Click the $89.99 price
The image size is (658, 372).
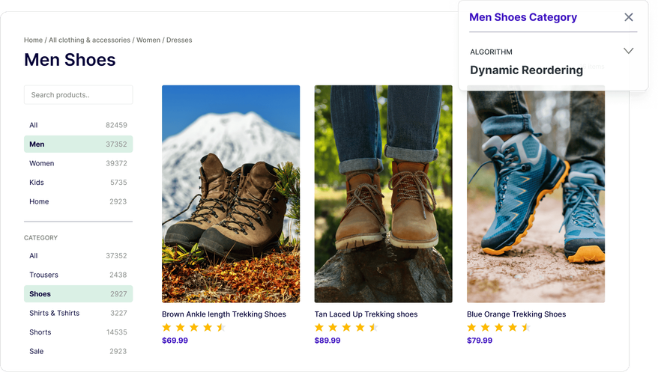tap(328, 341)
